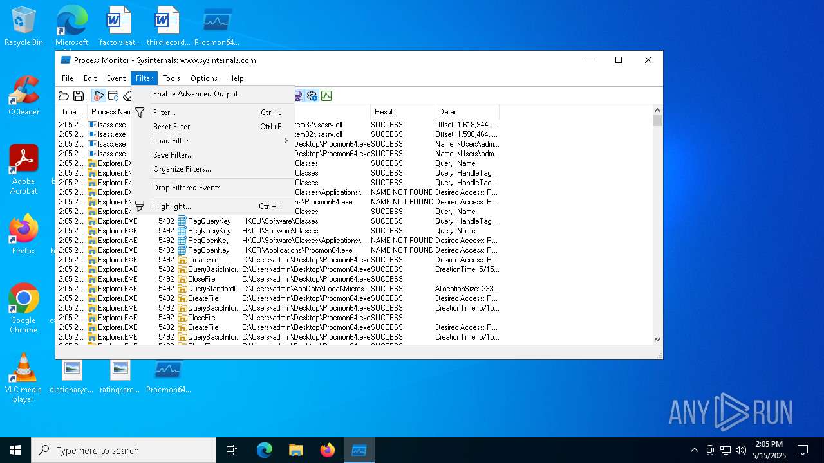Toggle Drop Filtered Events
This screenshot has height=463, width=824.
pos(213,188)
